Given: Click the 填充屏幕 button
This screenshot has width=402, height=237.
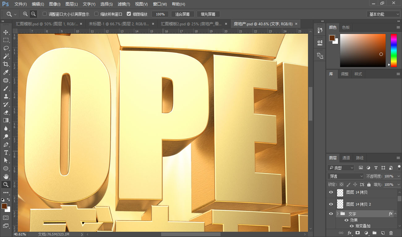Looking at the screenshot, I should [x=208, y=14].
